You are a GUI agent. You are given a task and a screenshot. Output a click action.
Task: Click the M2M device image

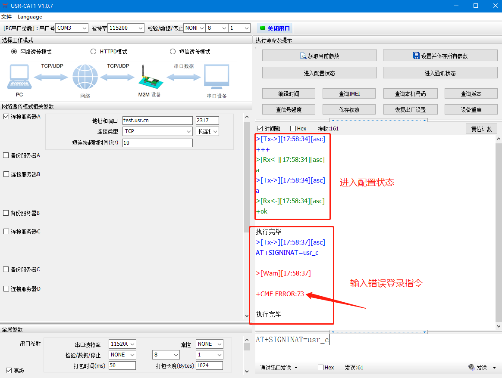[x=149, y=77]
